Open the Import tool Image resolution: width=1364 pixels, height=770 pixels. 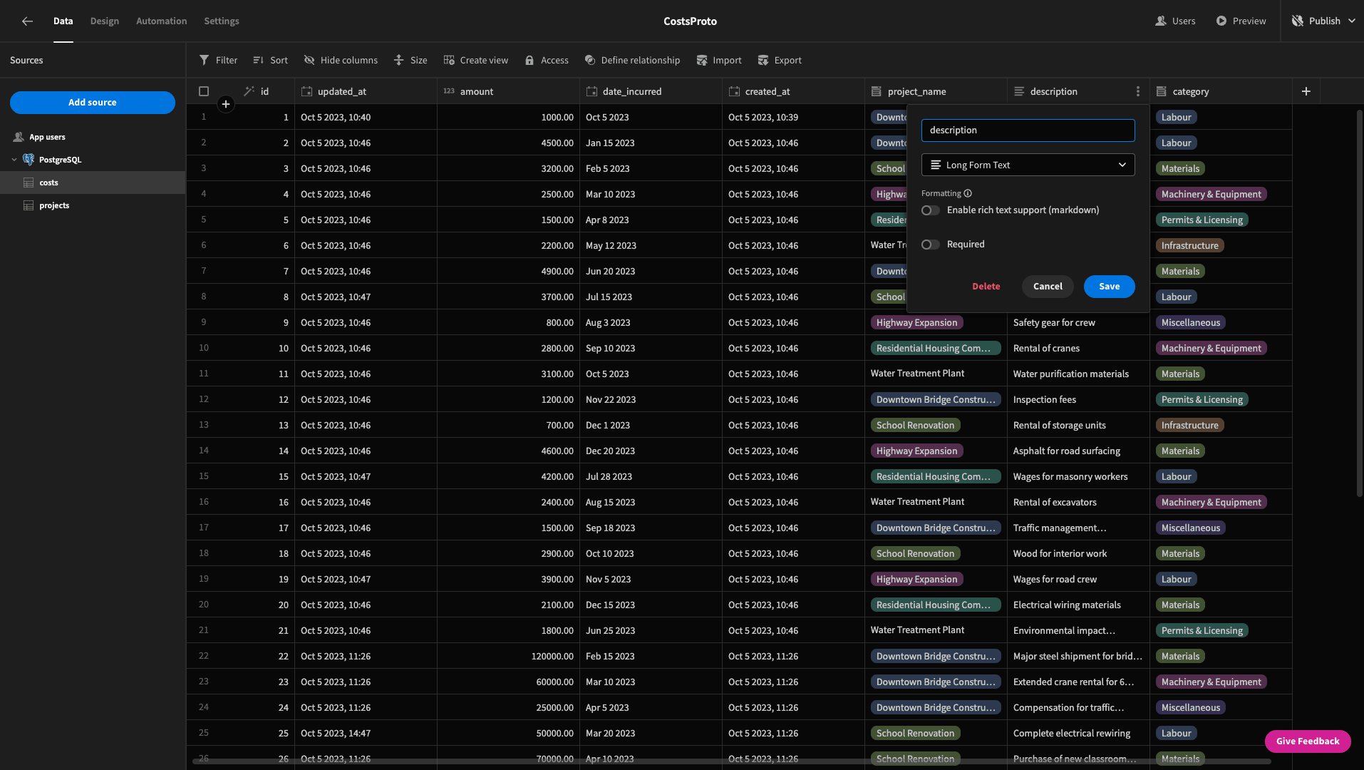click(x=719, y=61)
